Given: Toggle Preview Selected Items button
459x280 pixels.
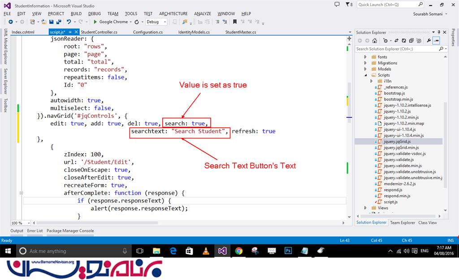Looking at the screenshot, I should [x=436, y=41].
